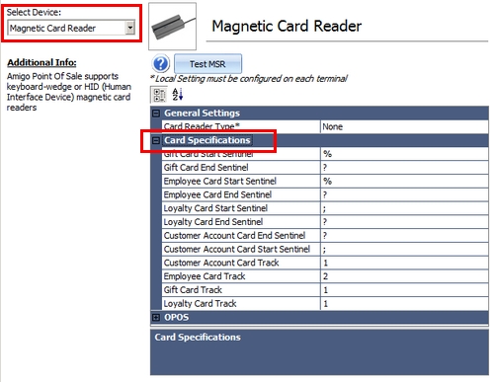Image resolution: width=494 pixels, height=382 pixels.
Task: Edit the Employee Card Start Sentinel value
Action: (x=404, y=181)
